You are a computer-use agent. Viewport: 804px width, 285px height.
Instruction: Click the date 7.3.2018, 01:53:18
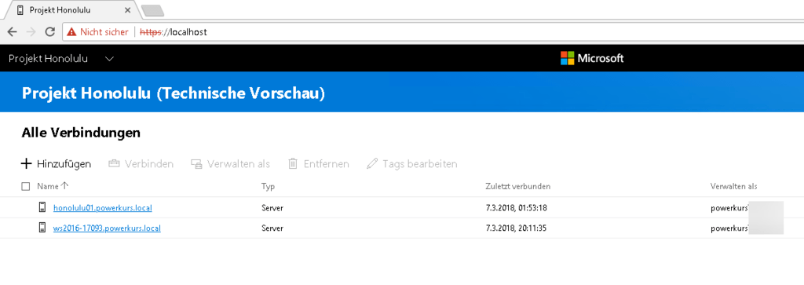coord(516,208)
